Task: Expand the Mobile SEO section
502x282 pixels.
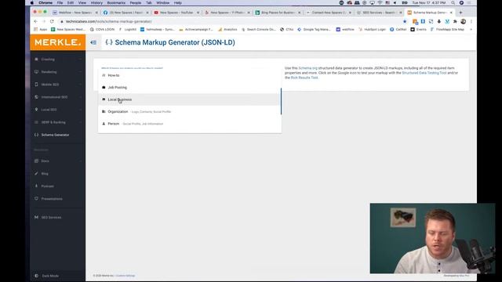Action: click(x=57, y=85)
